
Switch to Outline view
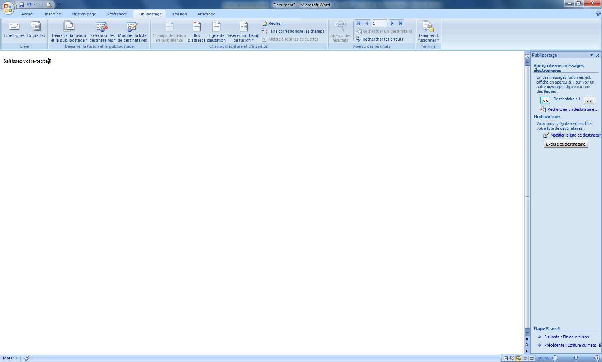coord(525,358)
